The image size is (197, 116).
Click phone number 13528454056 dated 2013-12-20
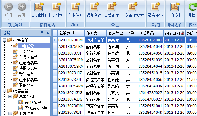150,53
